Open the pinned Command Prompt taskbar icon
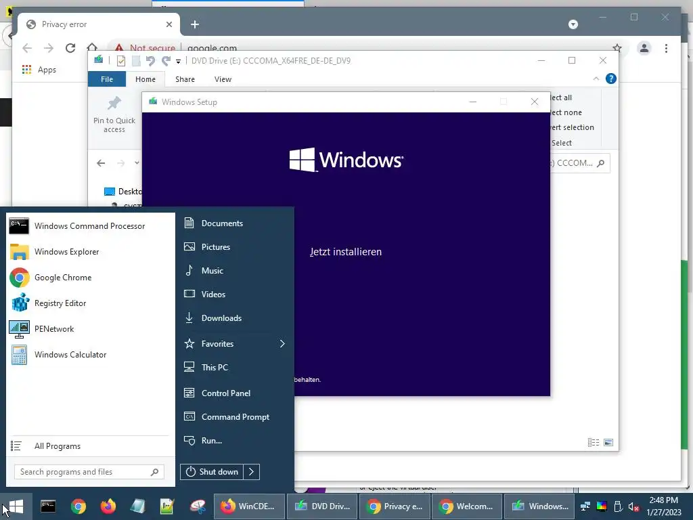 pos(48,506)
